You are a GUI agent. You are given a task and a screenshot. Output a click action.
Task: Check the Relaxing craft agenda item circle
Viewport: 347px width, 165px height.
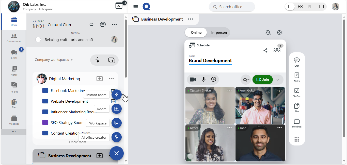38,40
